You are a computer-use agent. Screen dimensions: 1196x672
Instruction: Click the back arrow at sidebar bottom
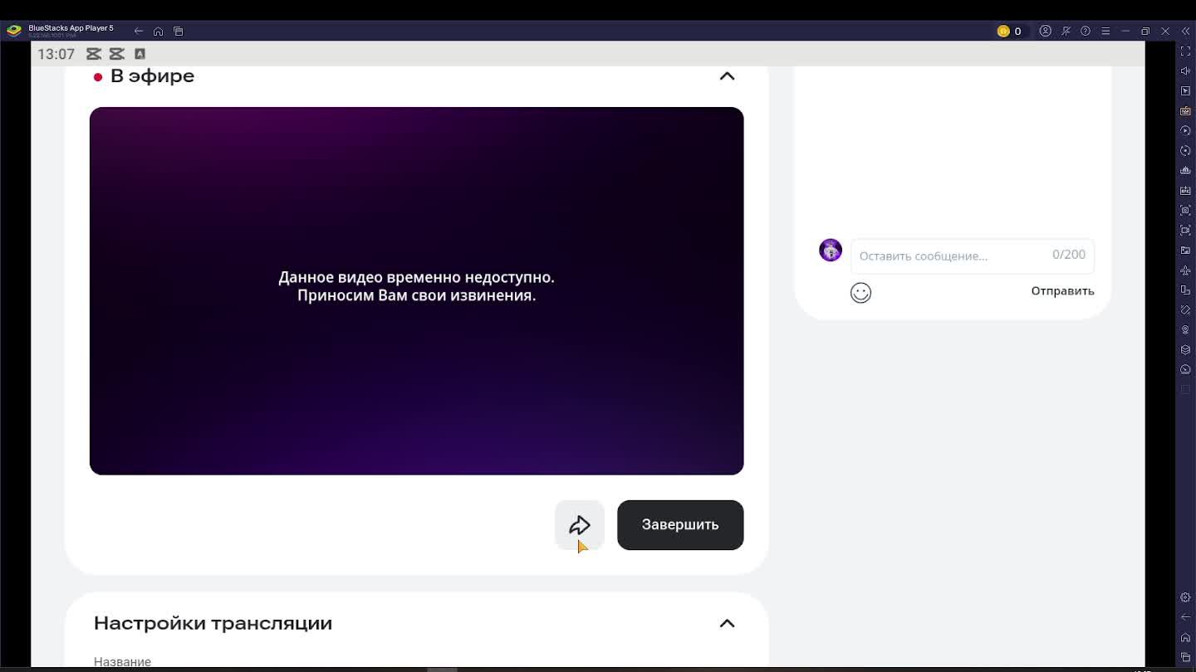[1185, 617]
